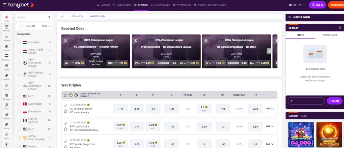Select the Eredivisie competition radio
The image size is (344, 148).
click(x=19, y=43)
